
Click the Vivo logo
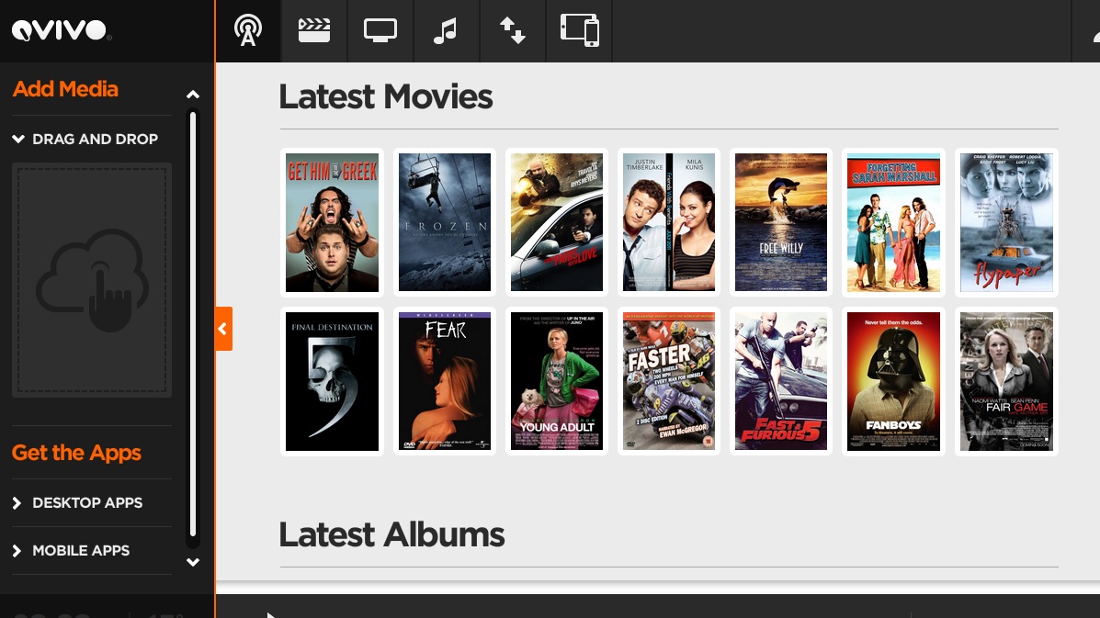click(61, 30)
